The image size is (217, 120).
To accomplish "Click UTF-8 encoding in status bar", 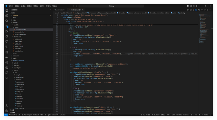I will [168, 115].
